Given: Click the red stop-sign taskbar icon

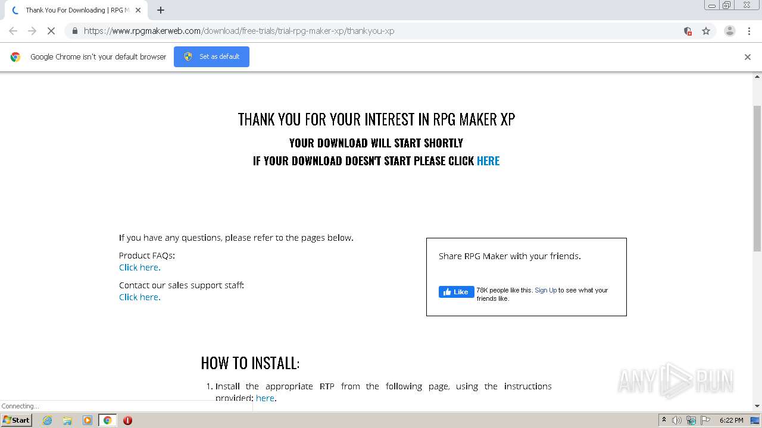Looking at the screenshot, I should click(x=127, y=420).
